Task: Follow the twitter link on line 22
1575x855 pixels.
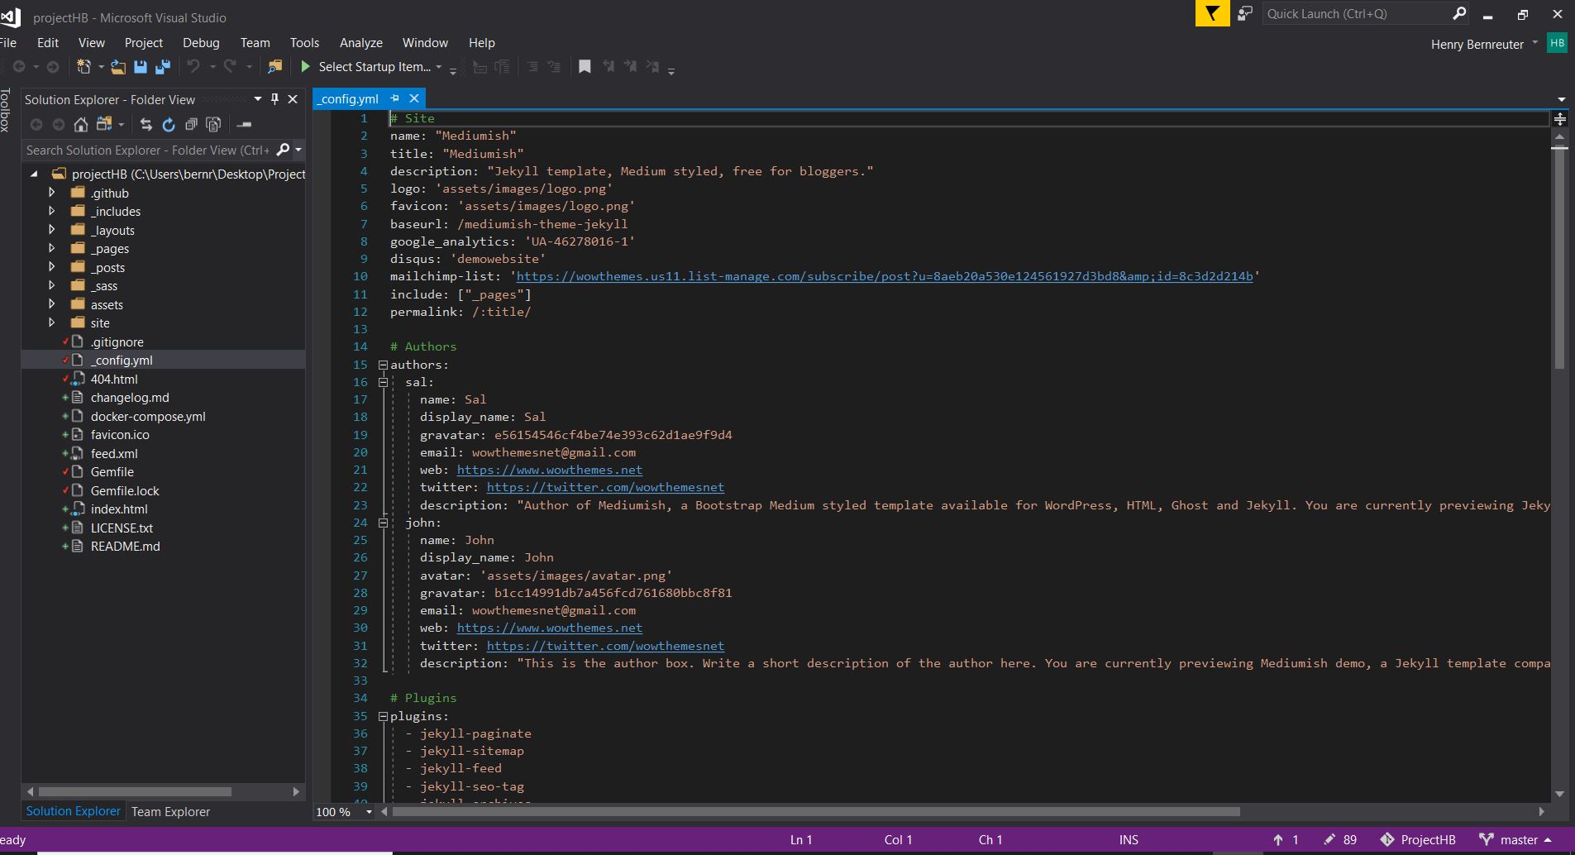Action: (605, 487)
